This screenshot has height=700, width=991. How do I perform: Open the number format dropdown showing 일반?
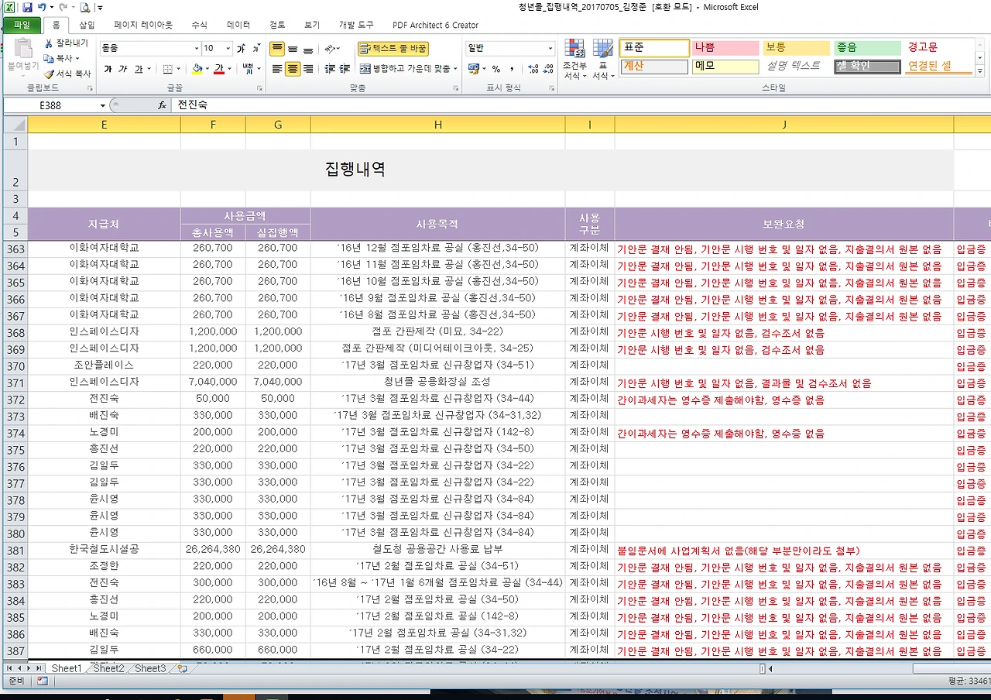tap(509, 48)
